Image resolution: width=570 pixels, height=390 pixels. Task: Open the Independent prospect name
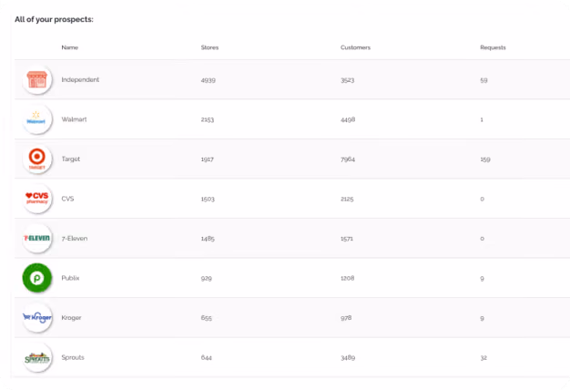80,79
